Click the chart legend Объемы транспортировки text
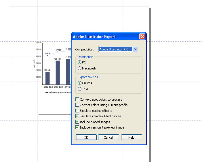This screenshot has width=202, height=162. click(60, 93)
